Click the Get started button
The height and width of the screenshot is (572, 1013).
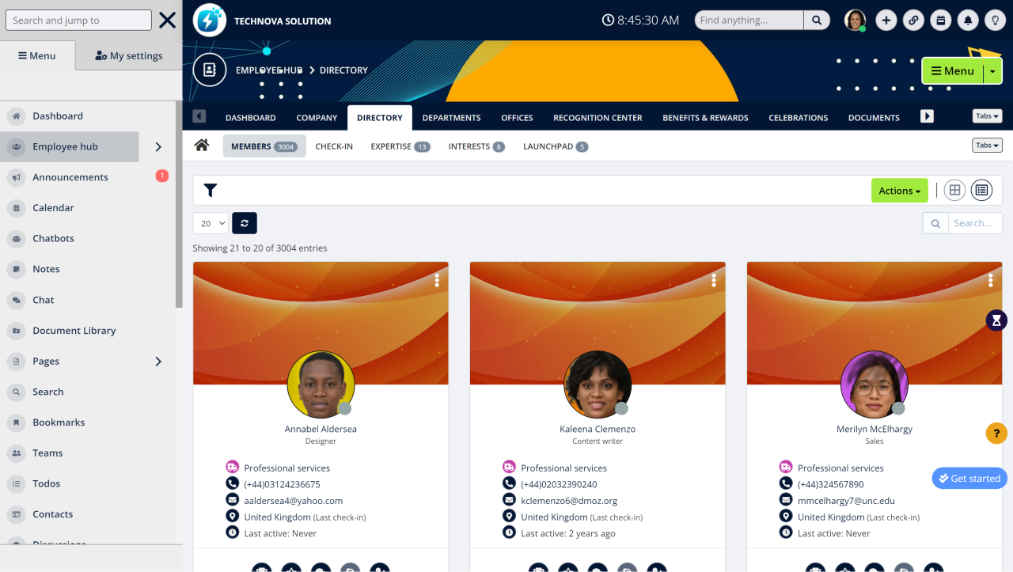(969, 478)
